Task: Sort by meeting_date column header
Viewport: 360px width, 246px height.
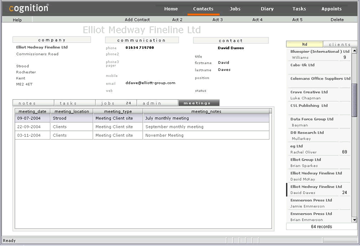Action: tap(32, 111)
